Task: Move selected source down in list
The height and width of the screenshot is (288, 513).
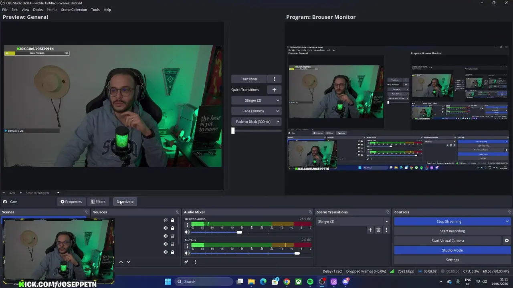Action: [128, 262]
